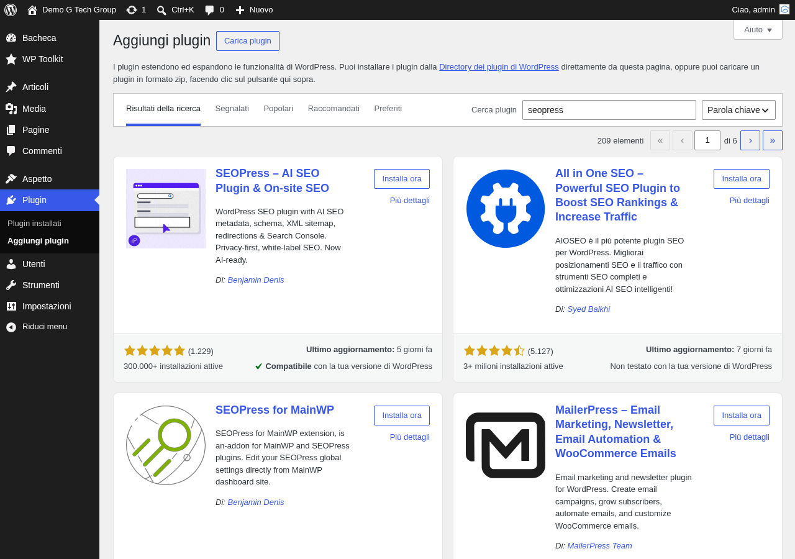795x559 pixels.
Task: Open SEOPress for MainWP title link
Action: point(275,410)
